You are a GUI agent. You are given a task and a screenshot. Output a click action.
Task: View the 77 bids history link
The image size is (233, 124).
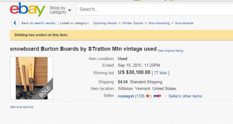161,73
